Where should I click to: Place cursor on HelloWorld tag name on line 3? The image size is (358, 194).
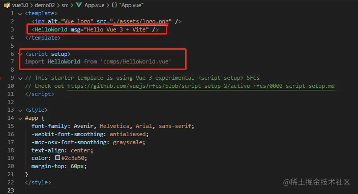(51, 29)
